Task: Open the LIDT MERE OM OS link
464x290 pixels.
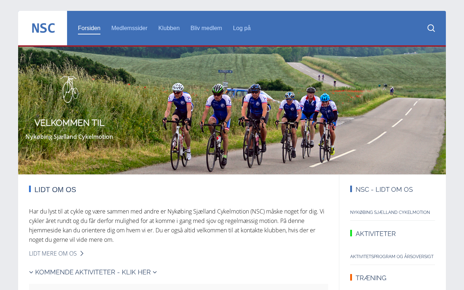Action: click(53, 253)
